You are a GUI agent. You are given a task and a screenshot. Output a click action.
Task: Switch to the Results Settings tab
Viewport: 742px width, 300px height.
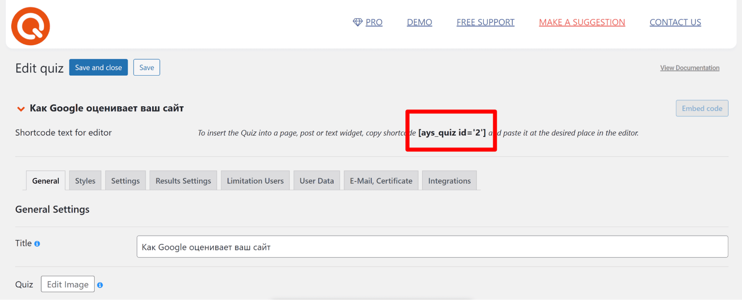pyautogui.click(x=183, y=181)
